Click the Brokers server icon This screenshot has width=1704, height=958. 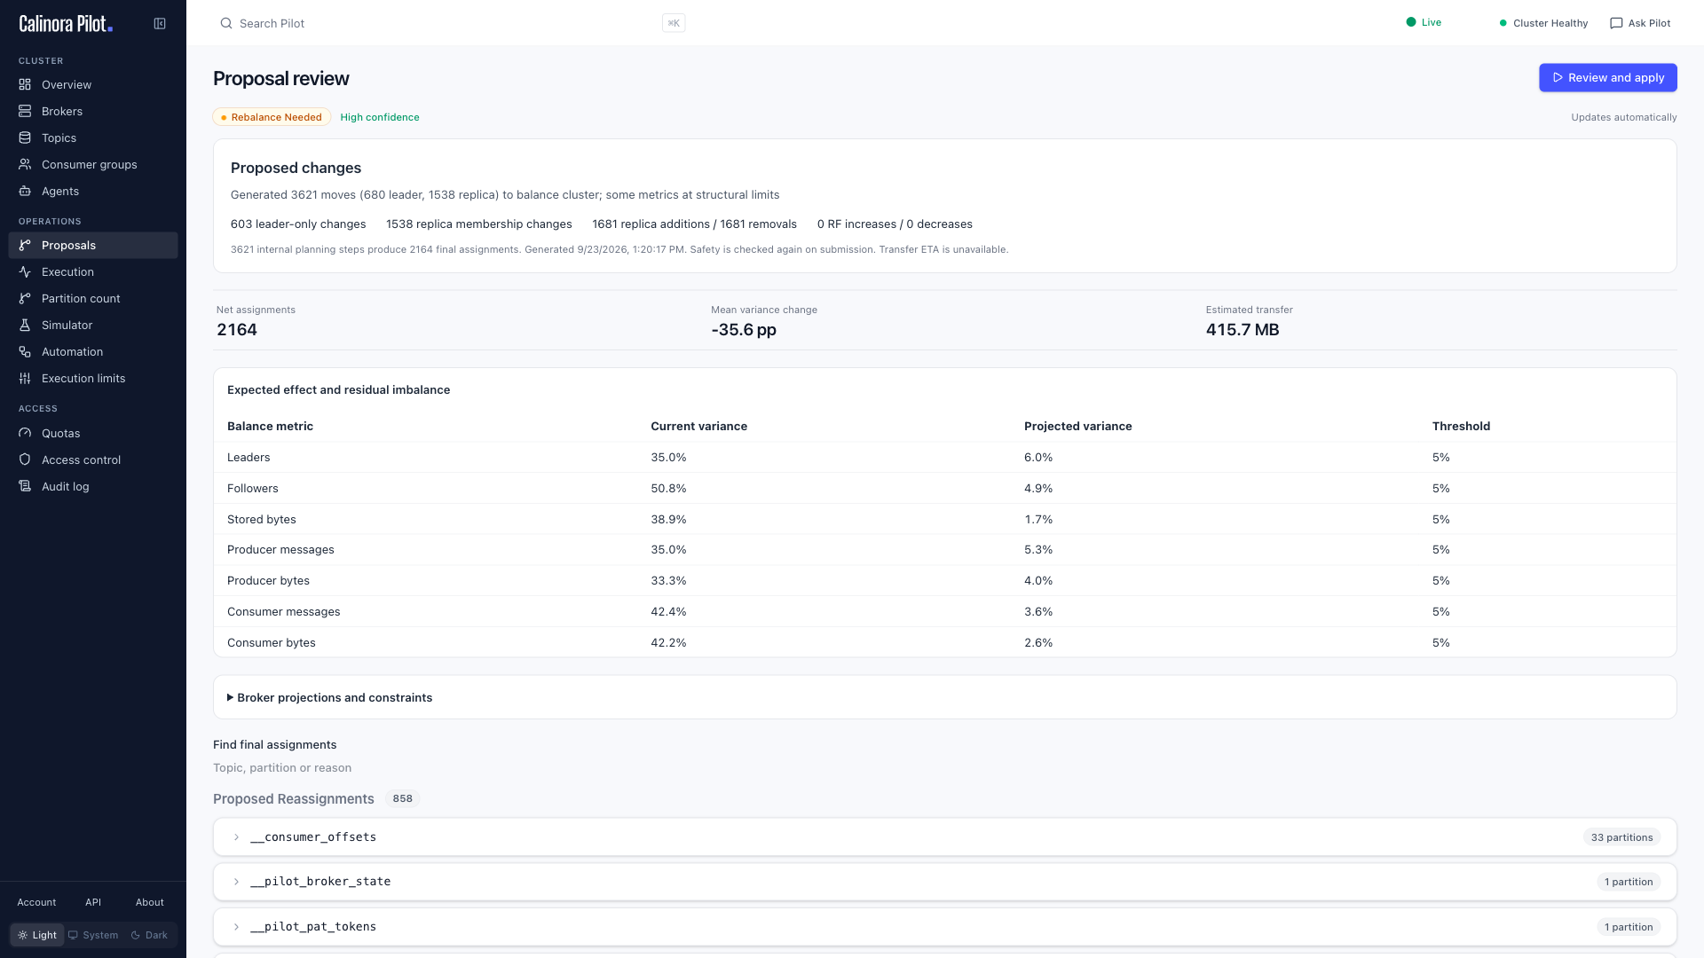(25, 111)
